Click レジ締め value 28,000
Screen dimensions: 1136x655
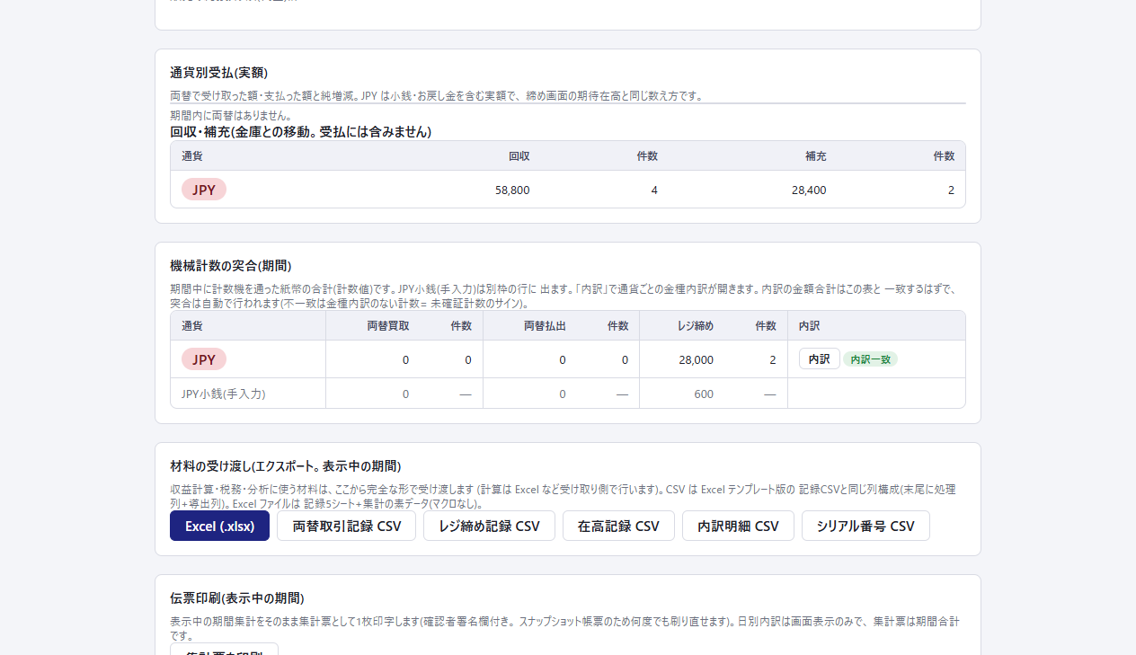coord(697,359)
